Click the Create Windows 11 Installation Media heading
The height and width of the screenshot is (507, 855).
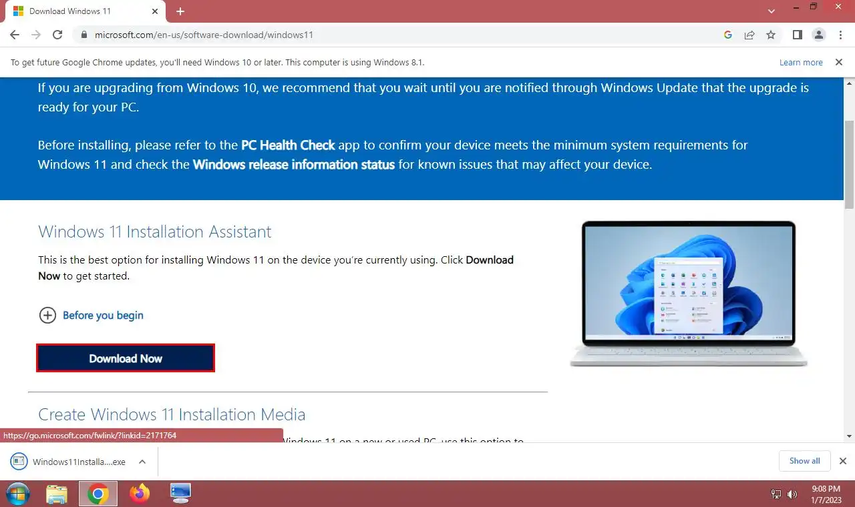click(172, 414)
